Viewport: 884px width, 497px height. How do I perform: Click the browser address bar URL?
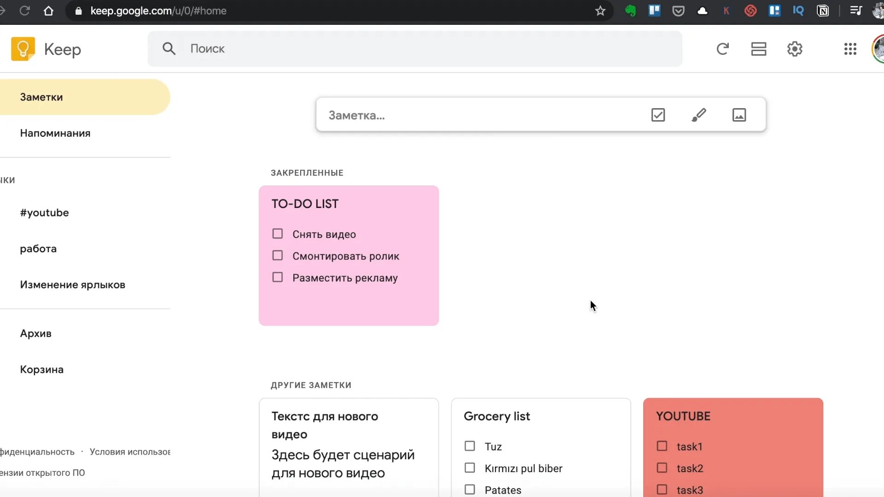[158, 11]
